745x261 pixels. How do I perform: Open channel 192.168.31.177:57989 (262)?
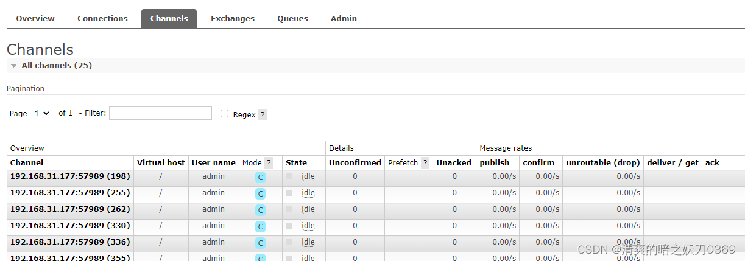pyautogui.click(x=70, y=209)
